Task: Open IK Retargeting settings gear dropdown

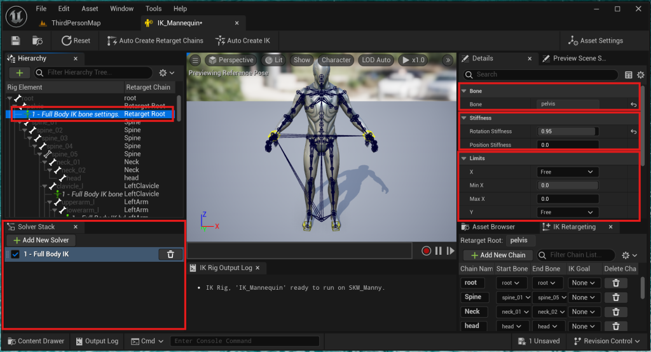Action: tap(629, 255)
